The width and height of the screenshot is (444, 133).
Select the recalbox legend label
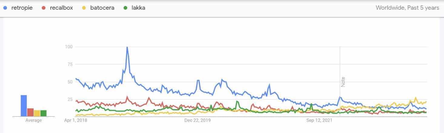click(x=61, y=8)
